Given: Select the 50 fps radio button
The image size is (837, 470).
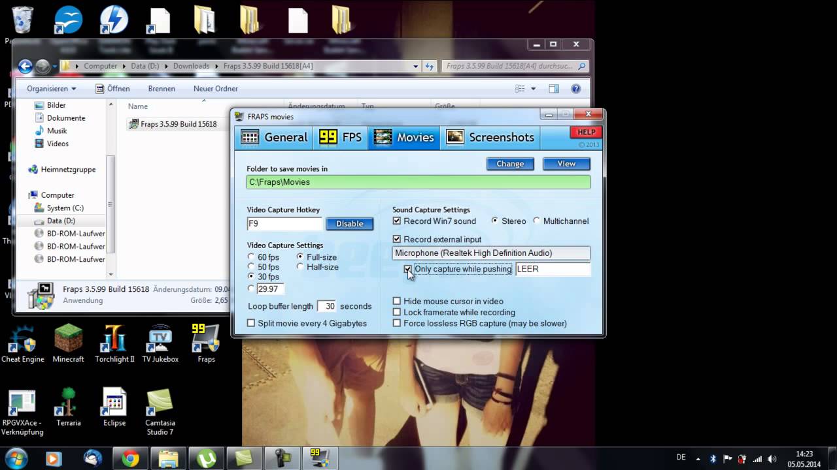Looking at the screenshot, I should [251, 267].
